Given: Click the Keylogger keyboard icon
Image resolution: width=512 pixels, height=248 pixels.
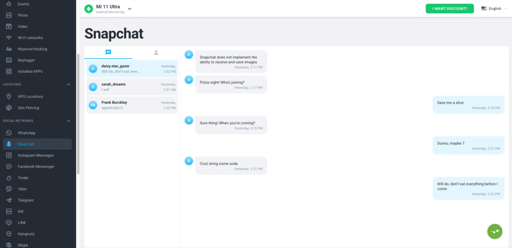Looking at the screenshot, I should coord(8,60).
